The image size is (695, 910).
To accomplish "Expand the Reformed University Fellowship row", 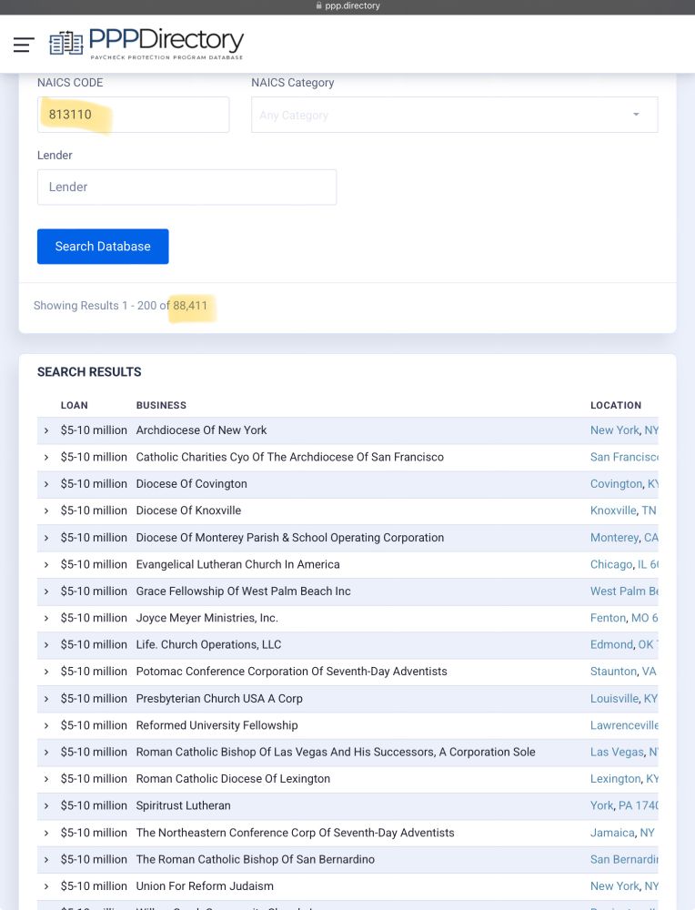I will tap(46, 725).
